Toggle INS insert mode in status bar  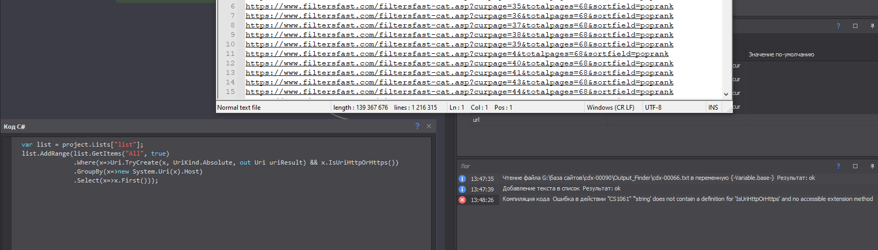pos(713,108)
